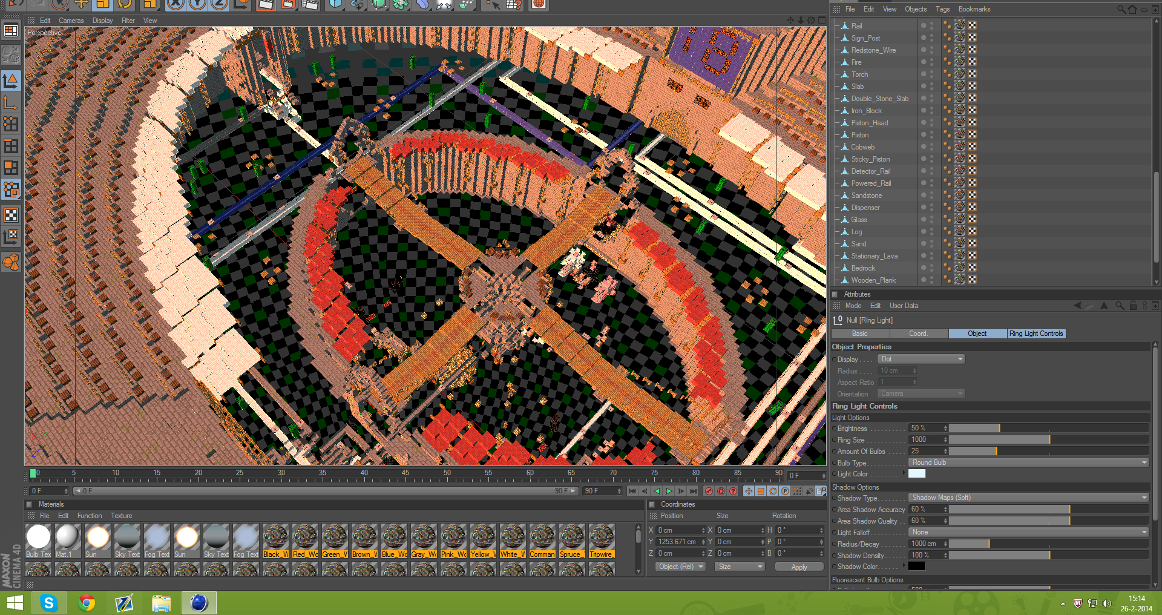Expand the Shadow Type dropdown
This screenshot has width=1162, height=615.
coord(1028,498)
